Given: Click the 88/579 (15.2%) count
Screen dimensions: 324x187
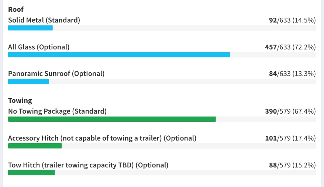Looking at the screenshot, I should coord(292,165).
